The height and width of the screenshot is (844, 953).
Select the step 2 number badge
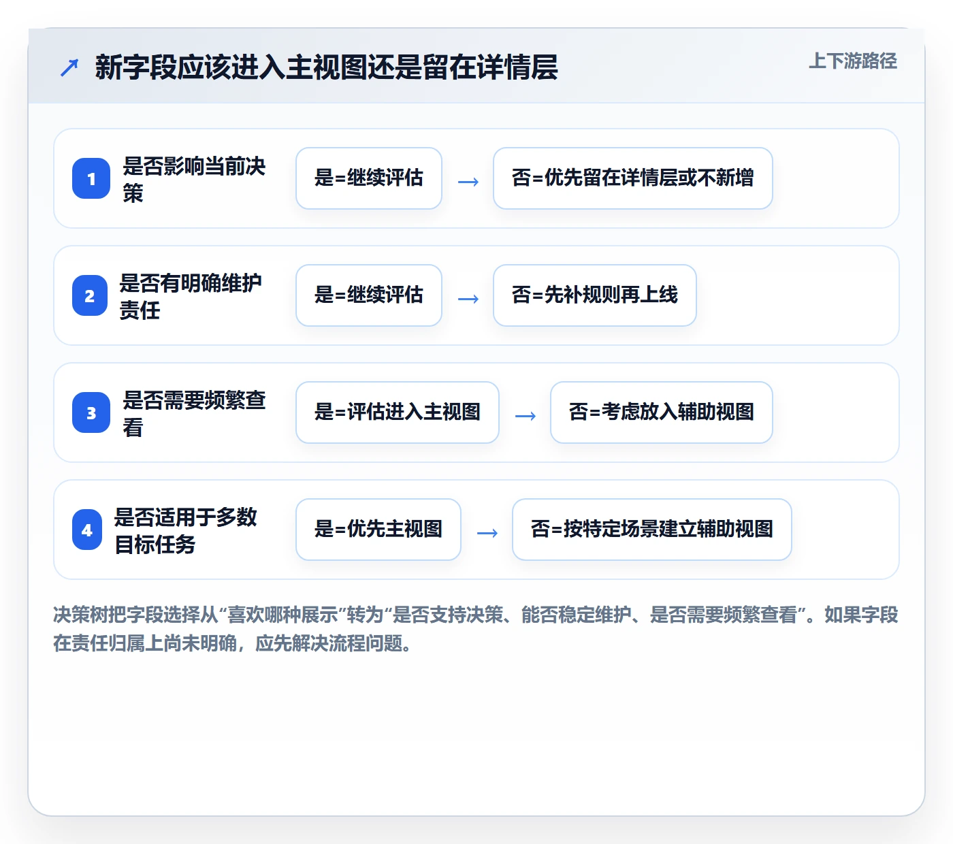point(90,295)
